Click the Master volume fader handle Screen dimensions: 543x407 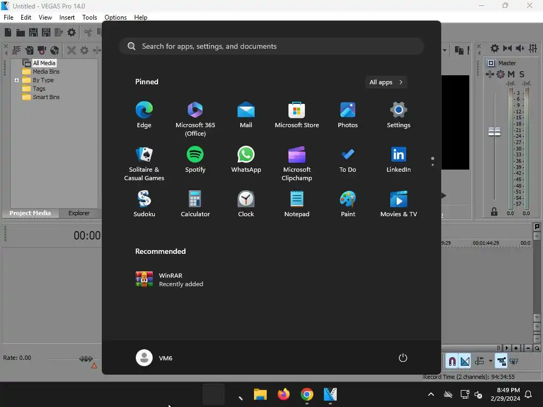point(494,131)
